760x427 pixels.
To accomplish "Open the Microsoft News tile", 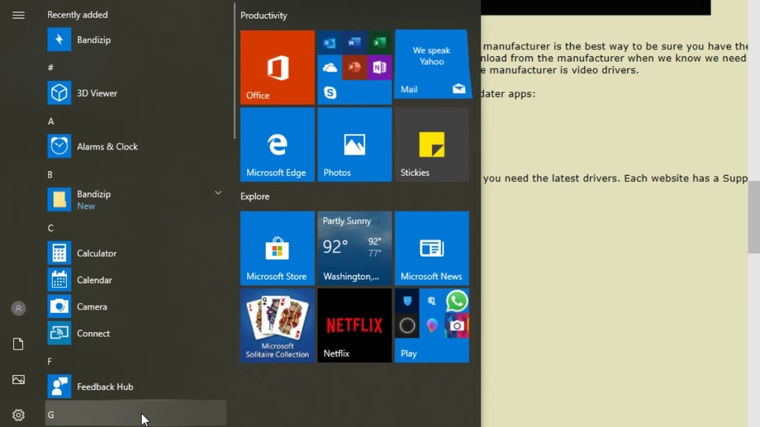I will 432,248.
